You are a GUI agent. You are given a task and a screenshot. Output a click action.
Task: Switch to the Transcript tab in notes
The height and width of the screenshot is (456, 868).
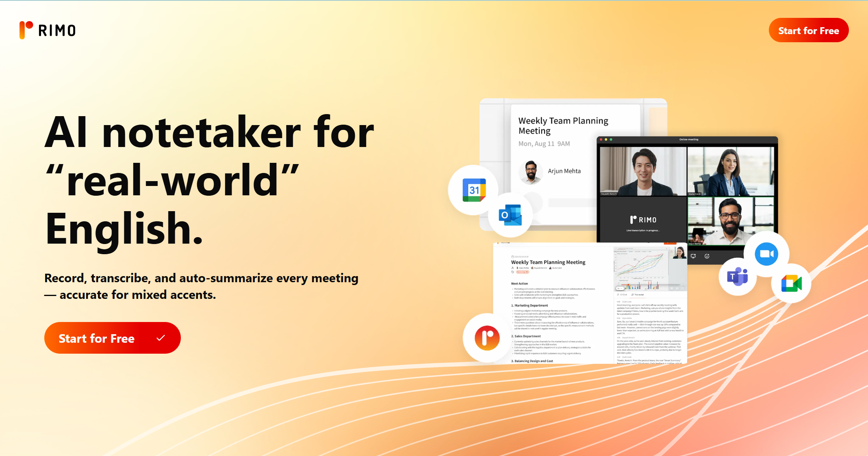point(638,294)
